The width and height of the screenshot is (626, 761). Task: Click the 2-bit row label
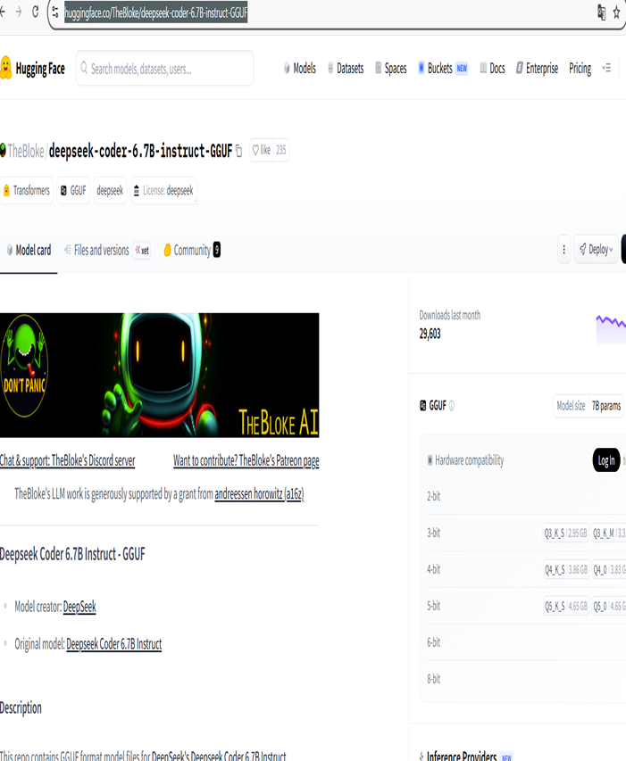click(433, 496)
